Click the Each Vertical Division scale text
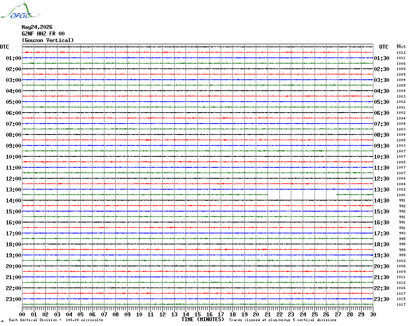 [56, 320]
